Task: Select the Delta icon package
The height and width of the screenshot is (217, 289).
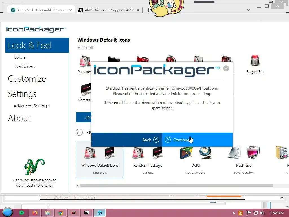Action: [x=196, y=160]
